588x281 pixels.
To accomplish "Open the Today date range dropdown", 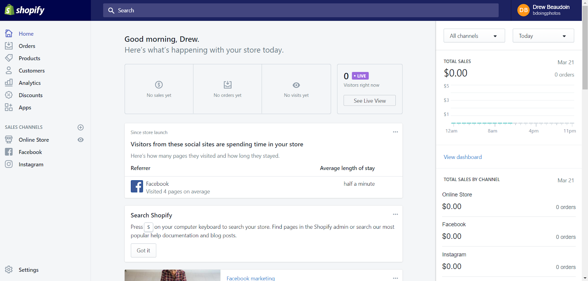I will [x=543, y=36].
